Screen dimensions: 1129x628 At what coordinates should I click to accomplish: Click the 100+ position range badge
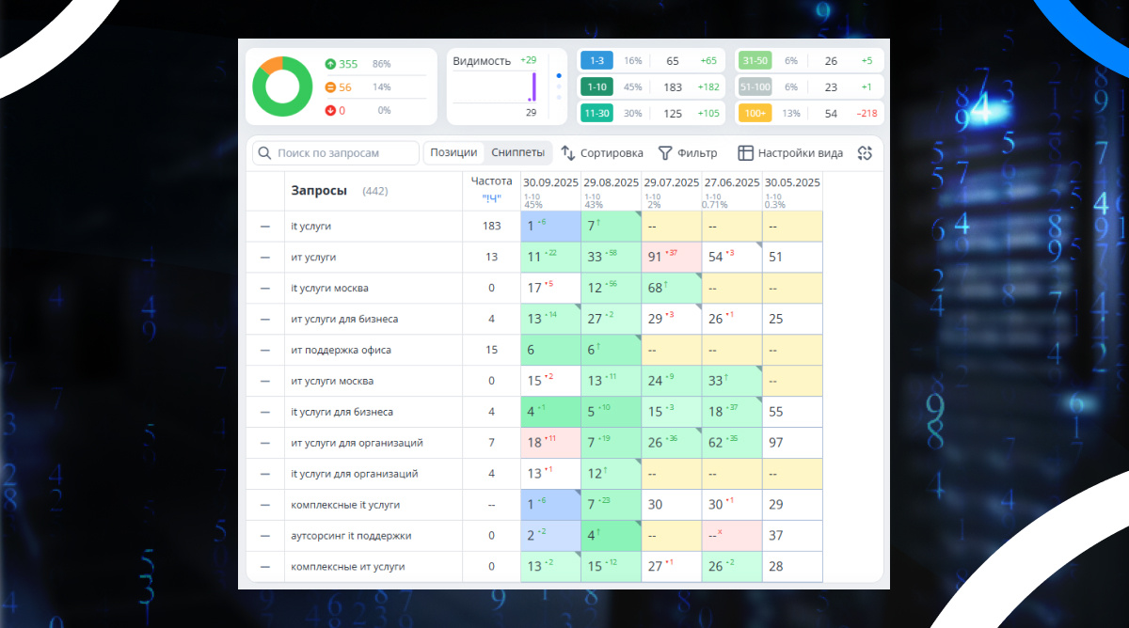(755, 114)
